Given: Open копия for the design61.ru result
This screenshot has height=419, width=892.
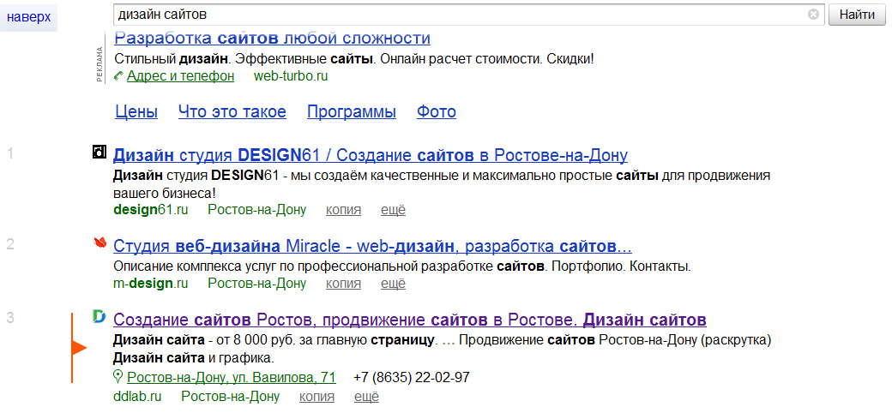Looking at the screenshot, I should [x=344, y=210].
